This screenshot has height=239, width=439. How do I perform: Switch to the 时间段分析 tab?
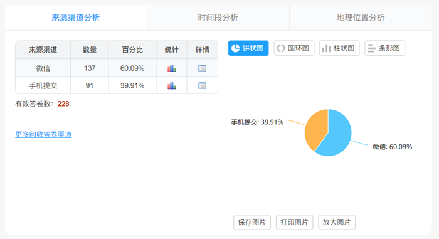point(218,18)
